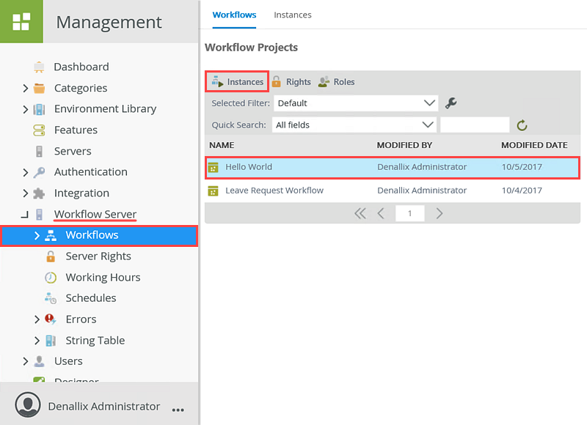
Task: Select Features in the tree
Action: click(76, 130)
